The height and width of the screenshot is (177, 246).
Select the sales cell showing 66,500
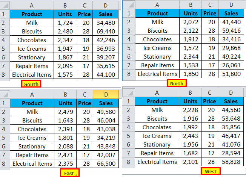pyautogui.click(x=106, y=164)
